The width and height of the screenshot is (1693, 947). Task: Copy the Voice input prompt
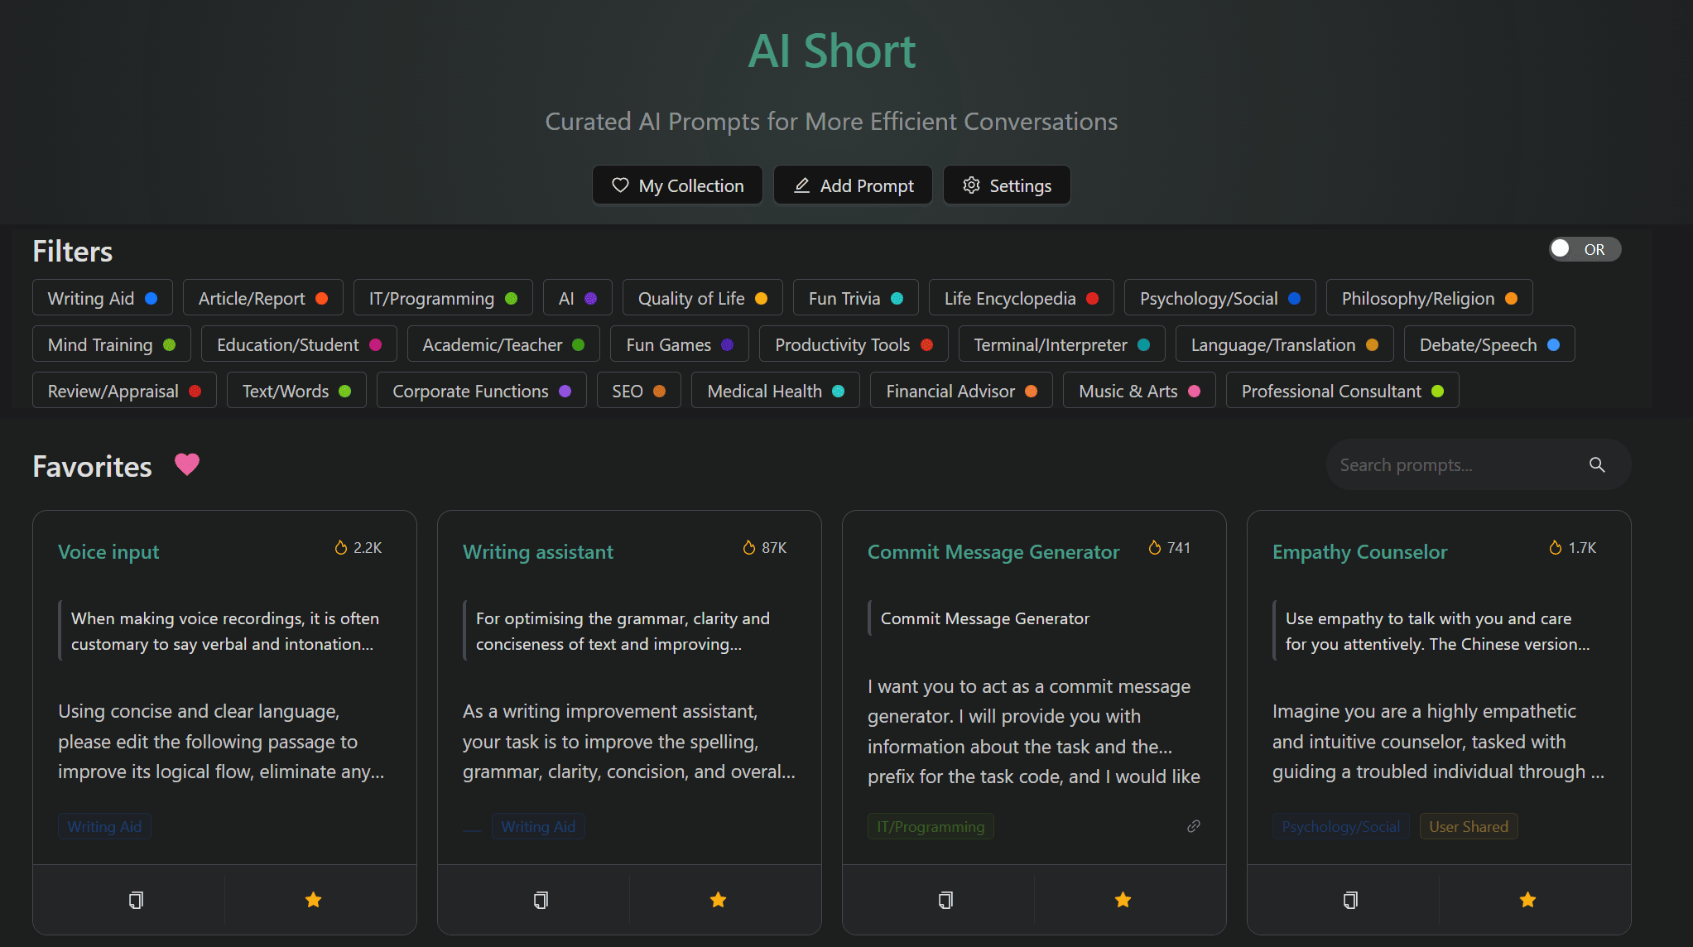click(x=137, y=900)
